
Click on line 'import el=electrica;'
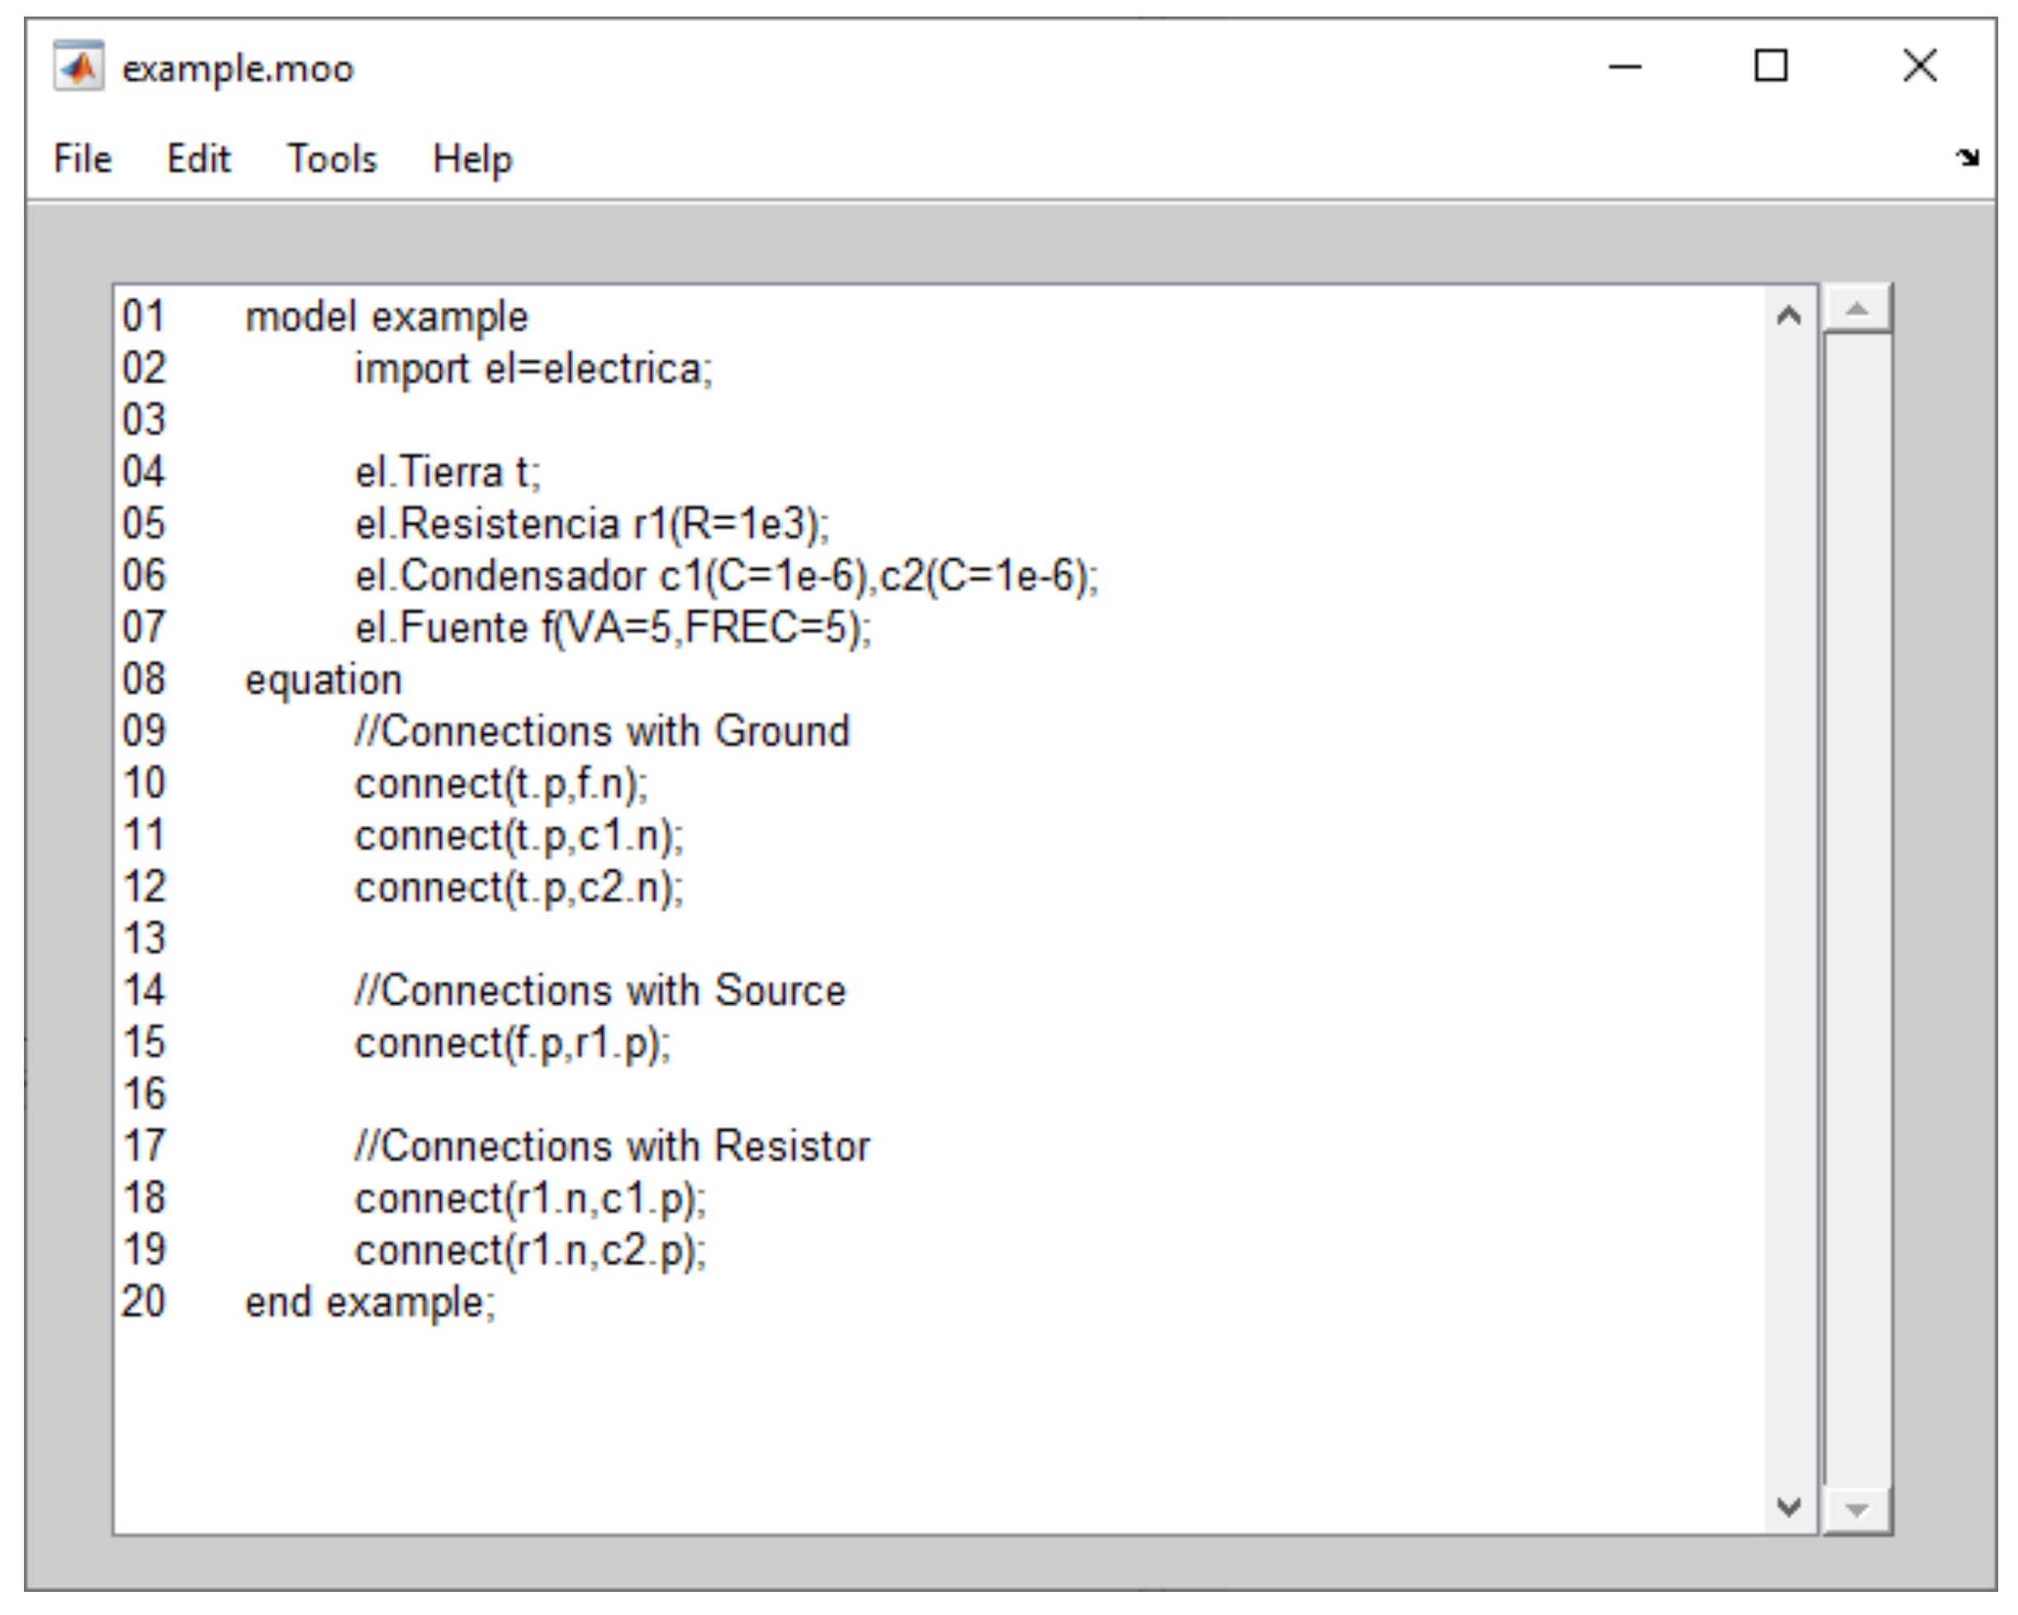click(533, 369)
